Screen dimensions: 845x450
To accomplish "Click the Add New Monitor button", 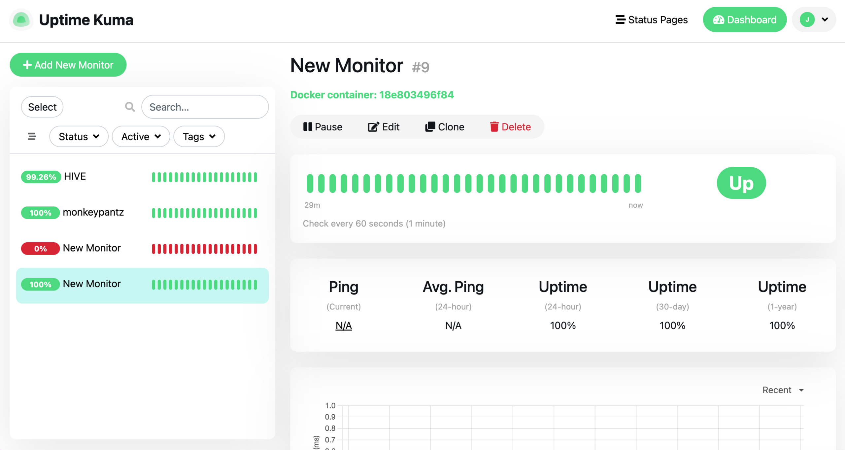I will pos(68,65).
